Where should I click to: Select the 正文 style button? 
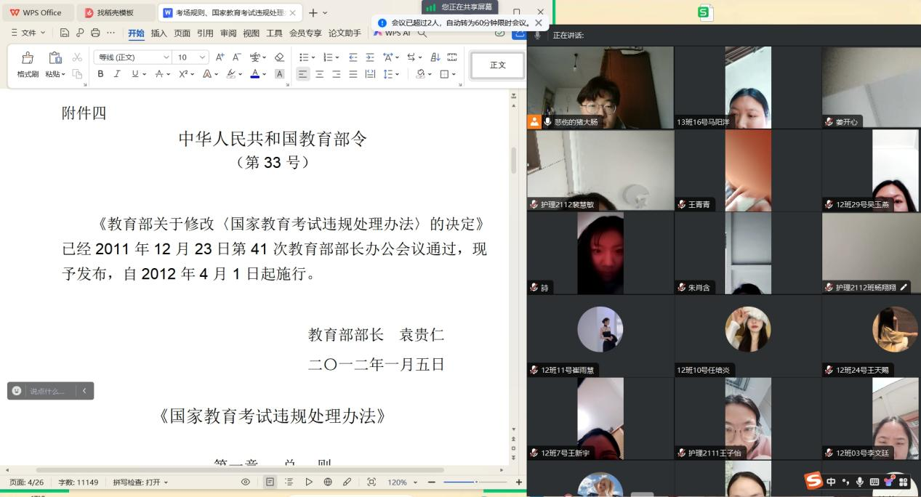pos(497,65)
